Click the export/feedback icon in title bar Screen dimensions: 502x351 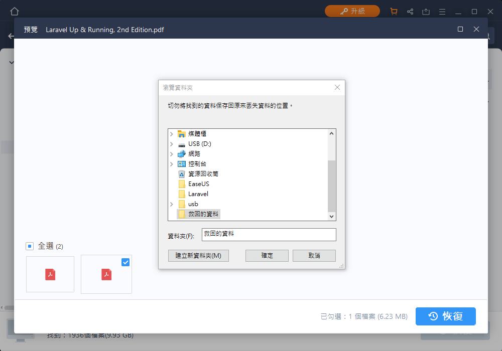pyautogui.click(x=426, y=11)
